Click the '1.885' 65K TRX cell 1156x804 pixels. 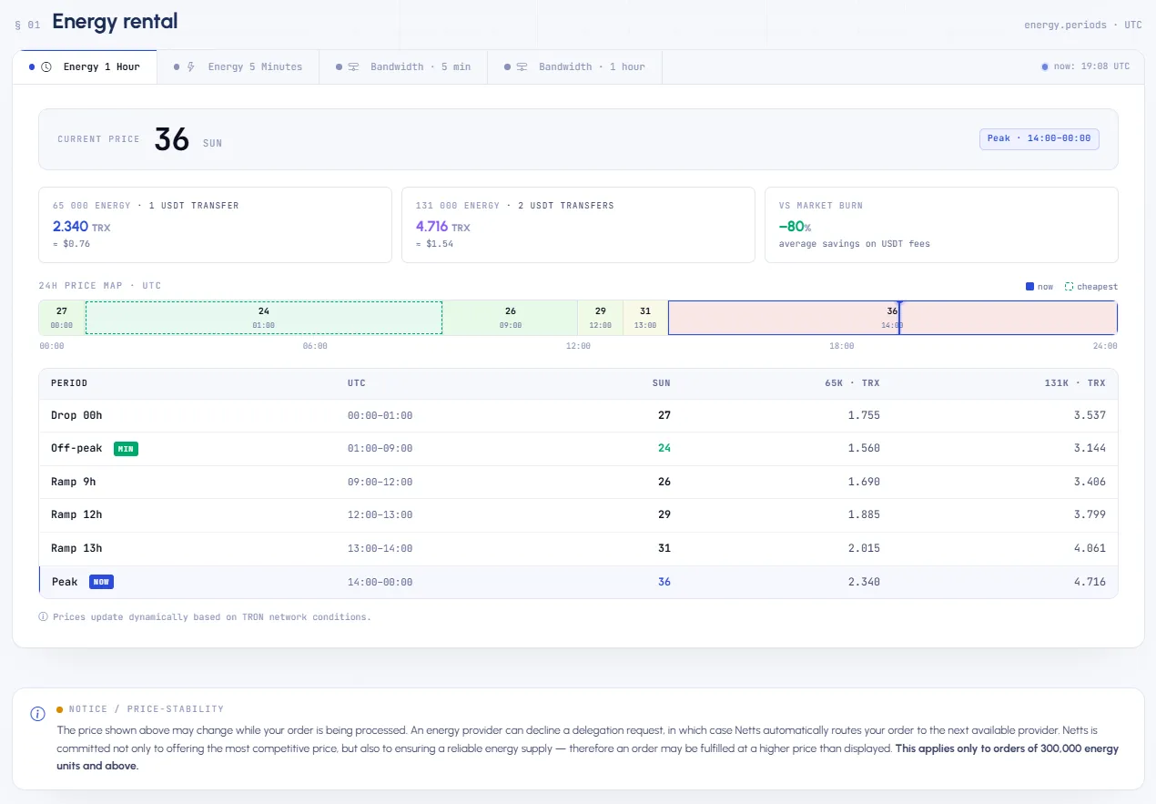click(864, 514)
